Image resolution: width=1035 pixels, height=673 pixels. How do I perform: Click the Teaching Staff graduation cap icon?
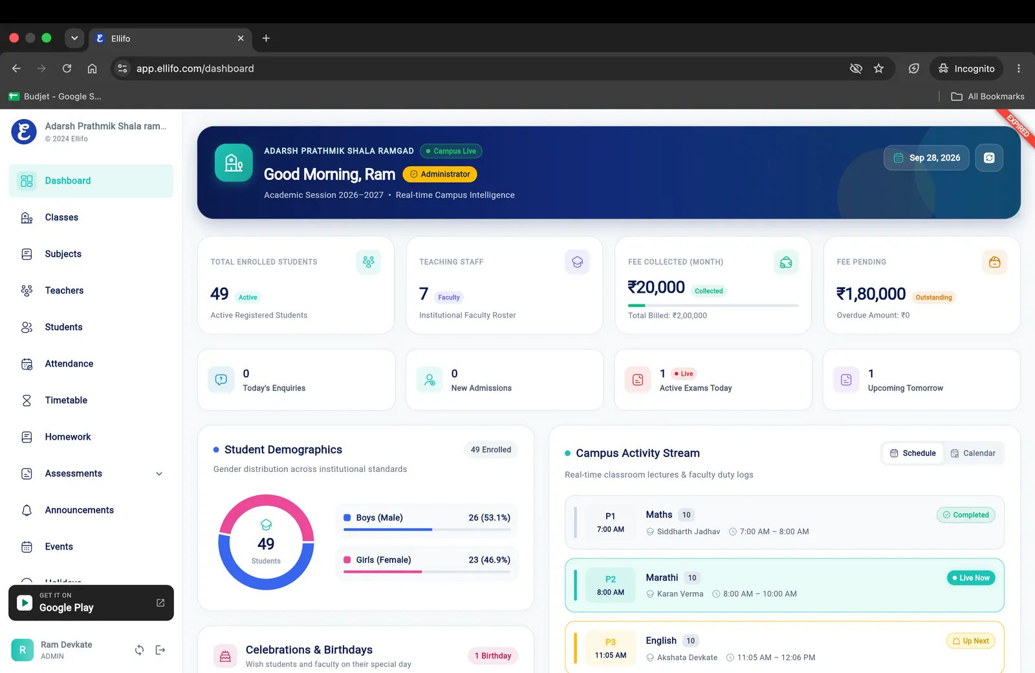coord(578,262)
